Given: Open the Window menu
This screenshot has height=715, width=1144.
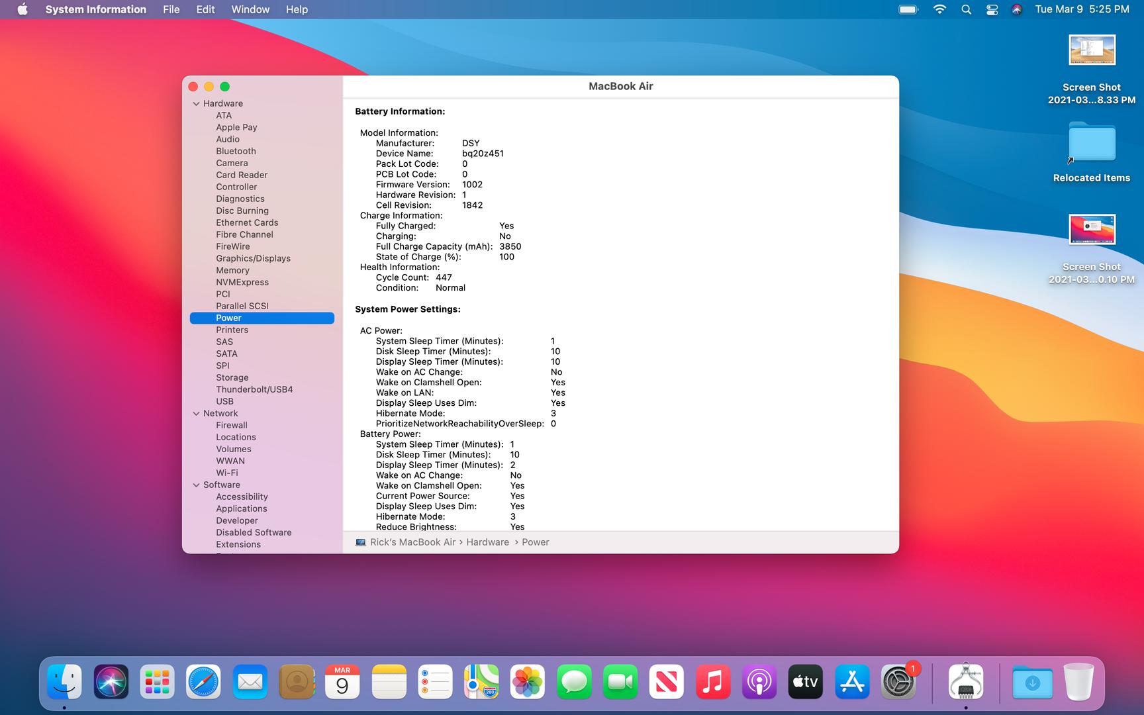Looking at the screenshot, I should [250, 9].
